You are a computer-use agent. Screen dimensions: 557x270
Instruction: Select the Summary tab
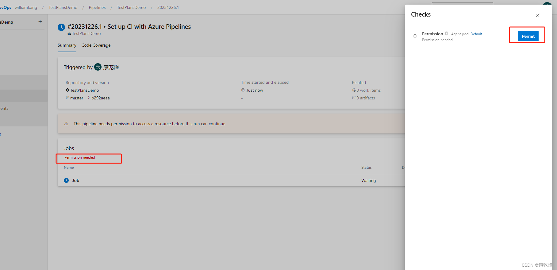click(67, 45)
